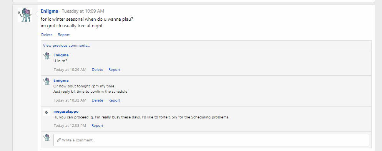This screenshot has height=151, width=382.
Task: Delete the main profile post
Action: click(x=47, y=35)
